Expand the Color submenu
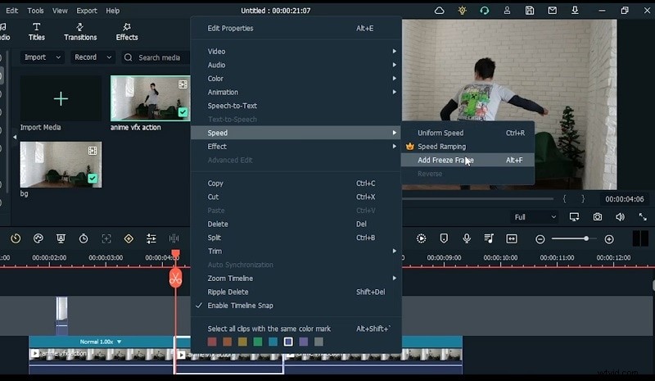This screenshot has height=381, width=655. (296, 79)
